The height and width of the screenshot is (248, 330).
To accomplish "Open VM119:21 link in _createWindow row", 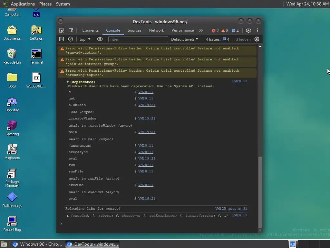I will point(147,119).
